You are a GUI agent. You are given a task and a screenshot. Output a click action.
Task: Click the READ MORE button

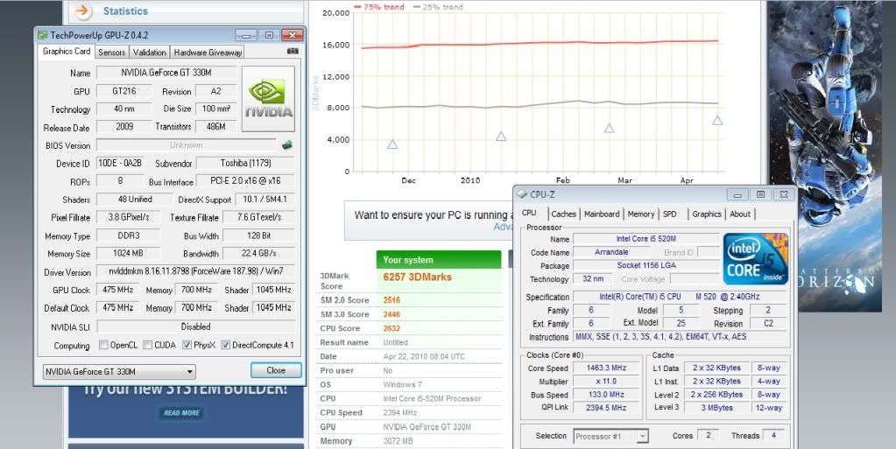tap(181, 412)
